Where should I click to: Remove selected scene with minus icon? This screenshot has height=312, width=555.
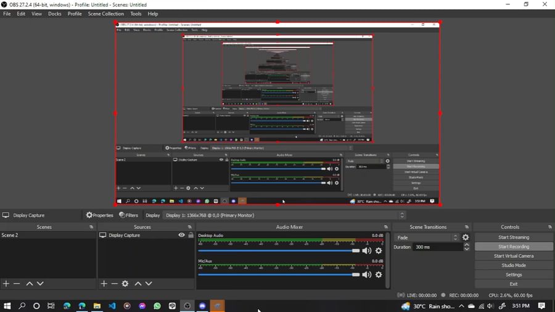(17, 284)
